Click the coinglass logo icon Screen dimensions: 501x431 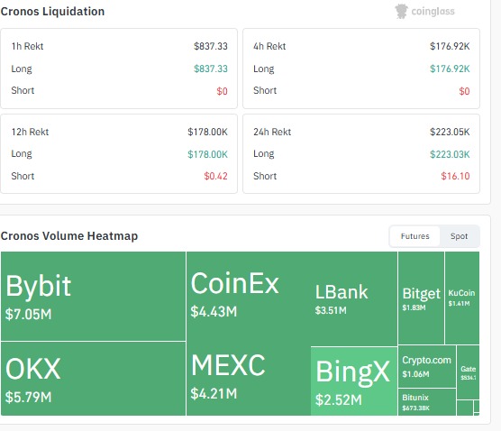coord(401,11)
